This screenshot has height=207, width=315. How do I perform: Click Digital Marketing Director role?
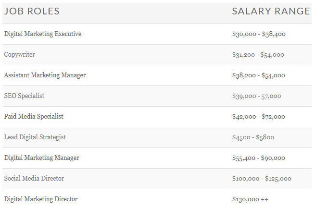pyautogui.click(x=41, y=199)
